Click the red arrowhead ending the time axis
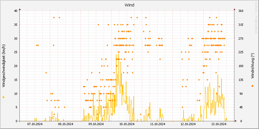 tap(236, 121)
